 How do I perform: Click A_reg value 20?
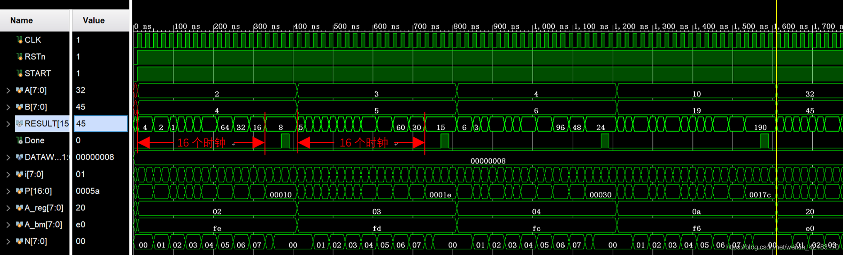80,207
